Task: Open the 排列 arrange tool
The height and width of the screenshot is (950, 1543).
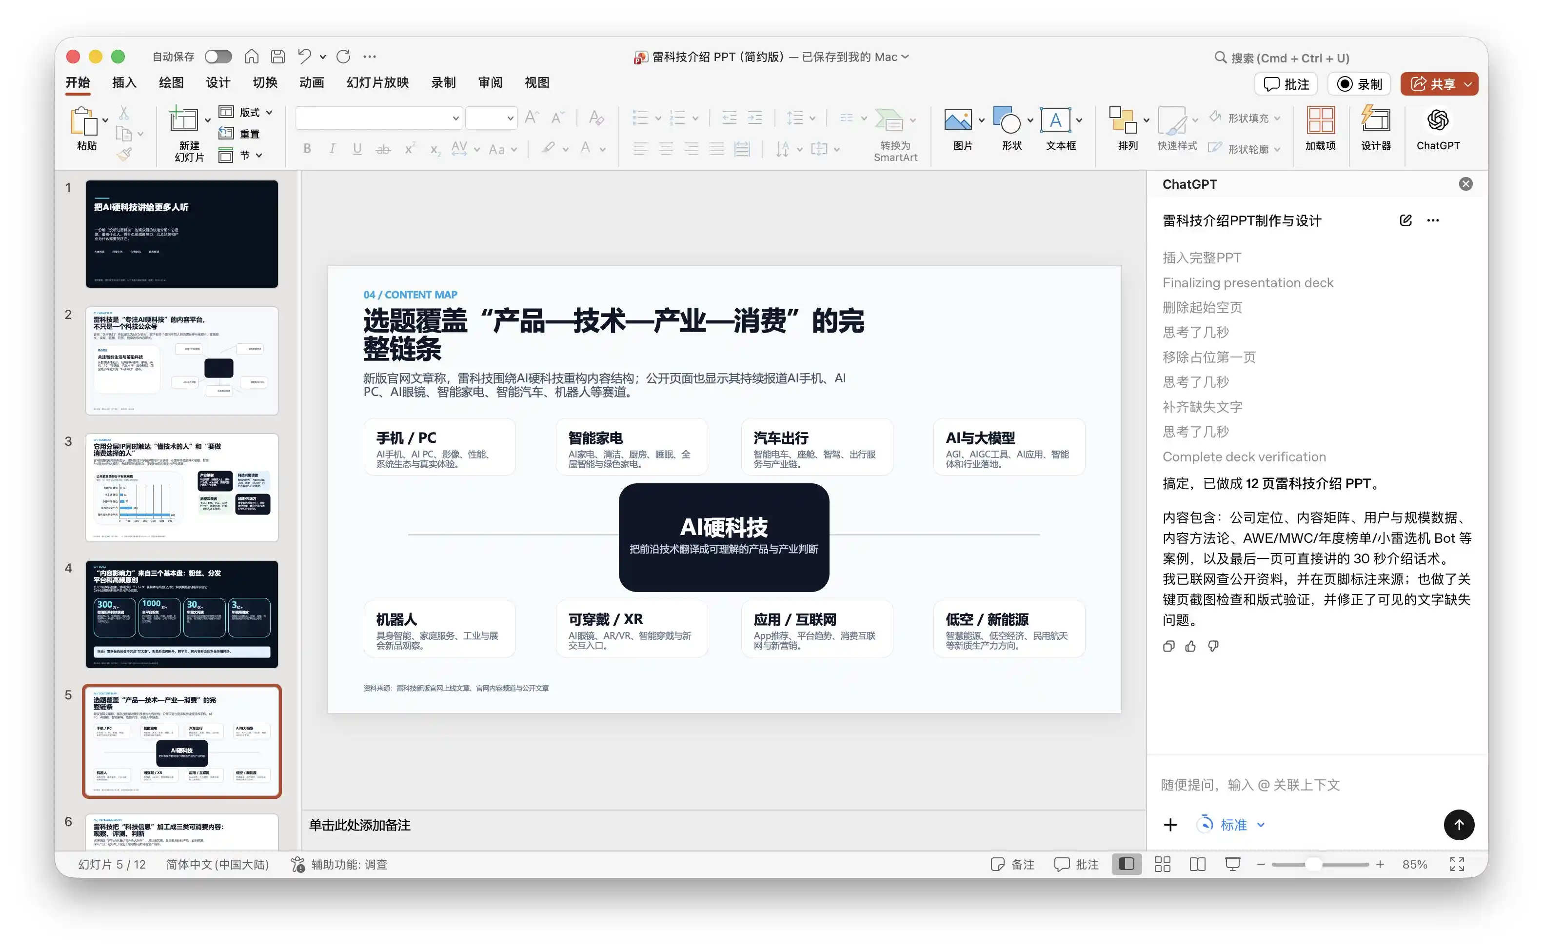Action: [x=1123, y=120]
